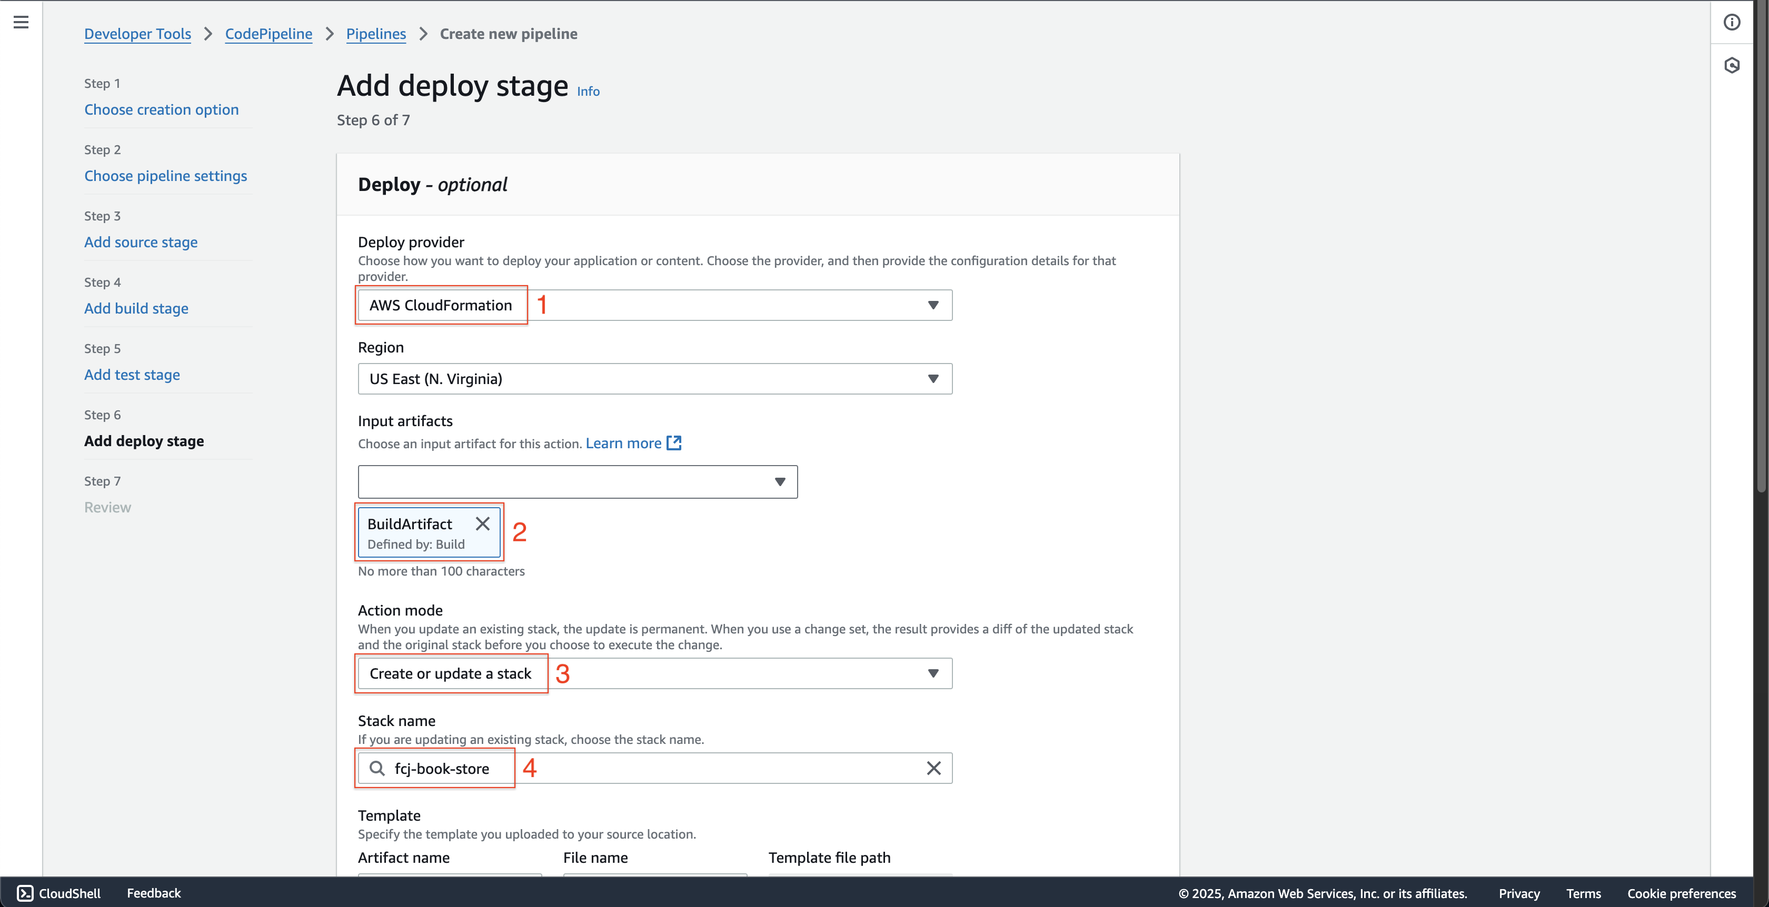Click the 'No more than 100 characters' hint

coord(441,571)
